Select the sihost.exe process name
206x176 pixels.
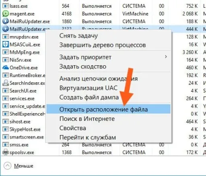pyautogui.click(x=20, y=121)
